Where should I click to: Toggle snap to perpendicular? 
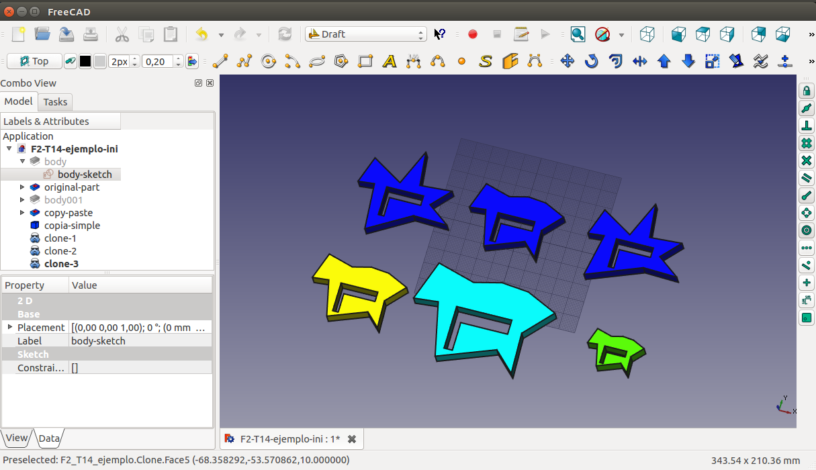pyautogui.click(x=807, y=126)
